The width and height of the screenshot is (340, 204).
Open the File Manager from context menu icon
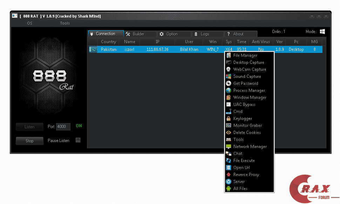pos(229,55)
